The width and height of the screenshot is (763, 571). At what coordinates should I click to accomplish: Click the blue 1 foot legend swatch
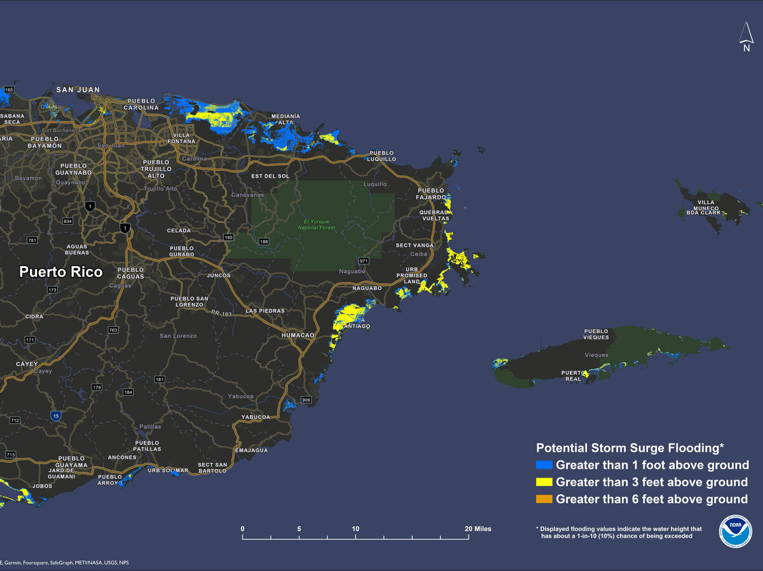[545, 465]
